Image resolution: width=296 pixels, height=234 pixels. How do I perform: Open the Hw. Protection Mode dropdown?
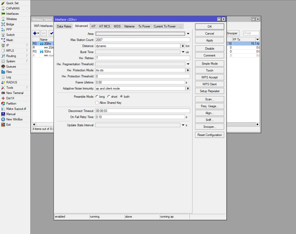[188, 70]
